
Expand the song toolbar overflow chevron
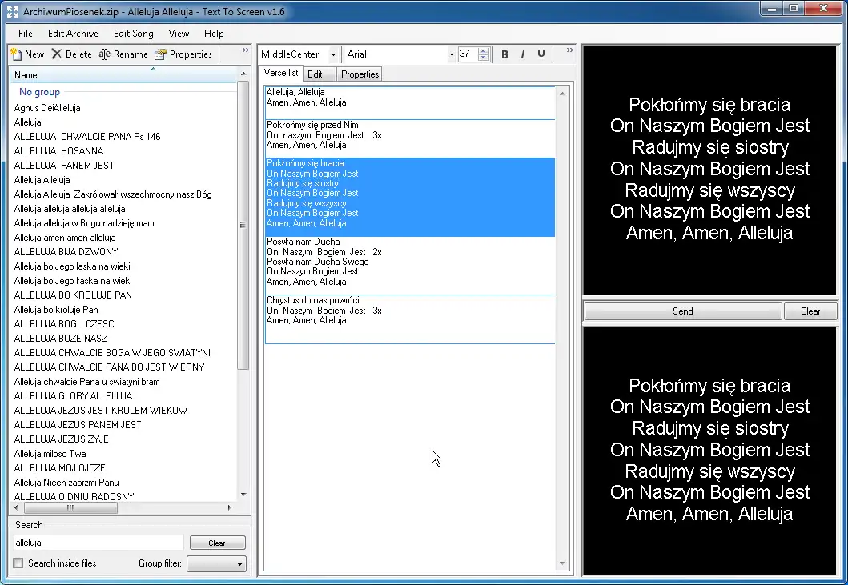pos(246,50)
